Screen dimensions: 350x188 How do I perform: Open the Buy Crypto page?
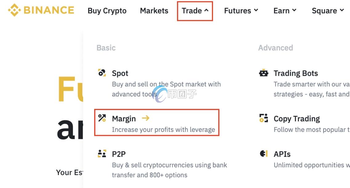click(x=107, y=11)
